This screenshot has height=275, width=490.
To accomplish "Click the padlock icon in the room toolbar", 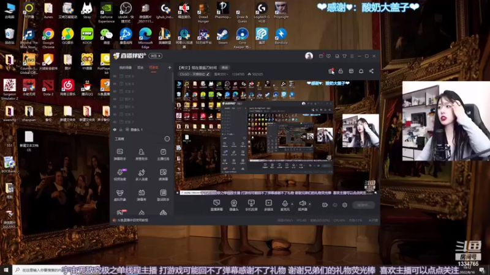I will tap(341, 71).
